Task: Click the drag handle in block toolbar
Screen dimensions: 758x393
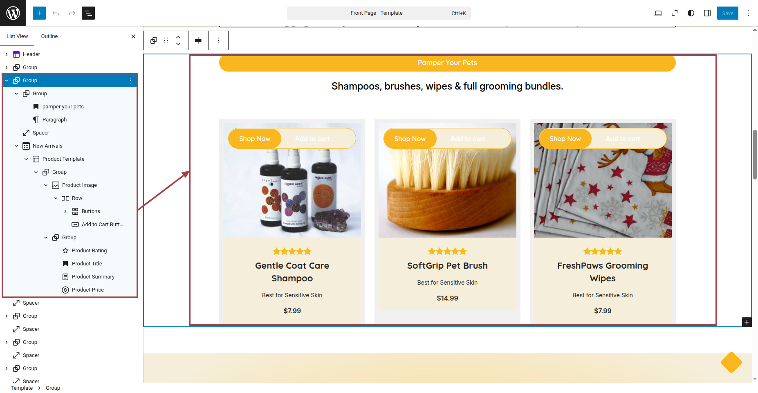Action: click(166, 40)
